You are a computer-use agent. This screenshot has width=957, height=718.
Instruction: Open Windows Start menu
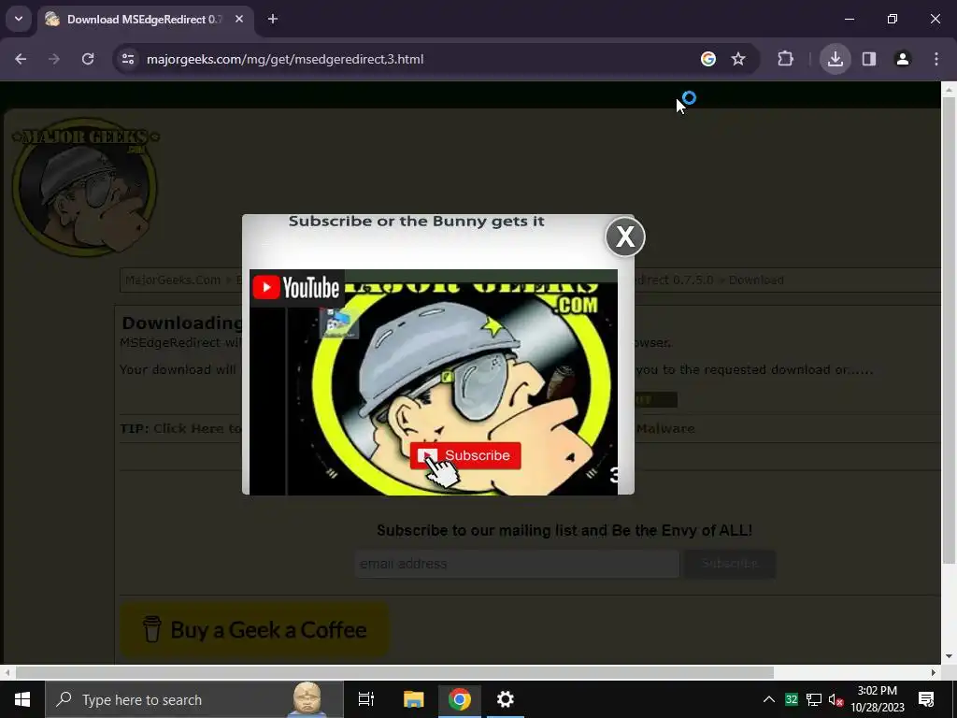pyautogui.click(x=22, y=699)
